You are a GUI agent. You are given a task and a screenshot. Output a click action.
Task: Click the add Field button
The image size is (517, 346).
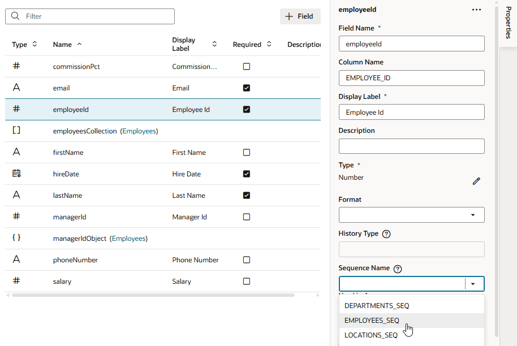pyautogui.click(x=300, y=16)
